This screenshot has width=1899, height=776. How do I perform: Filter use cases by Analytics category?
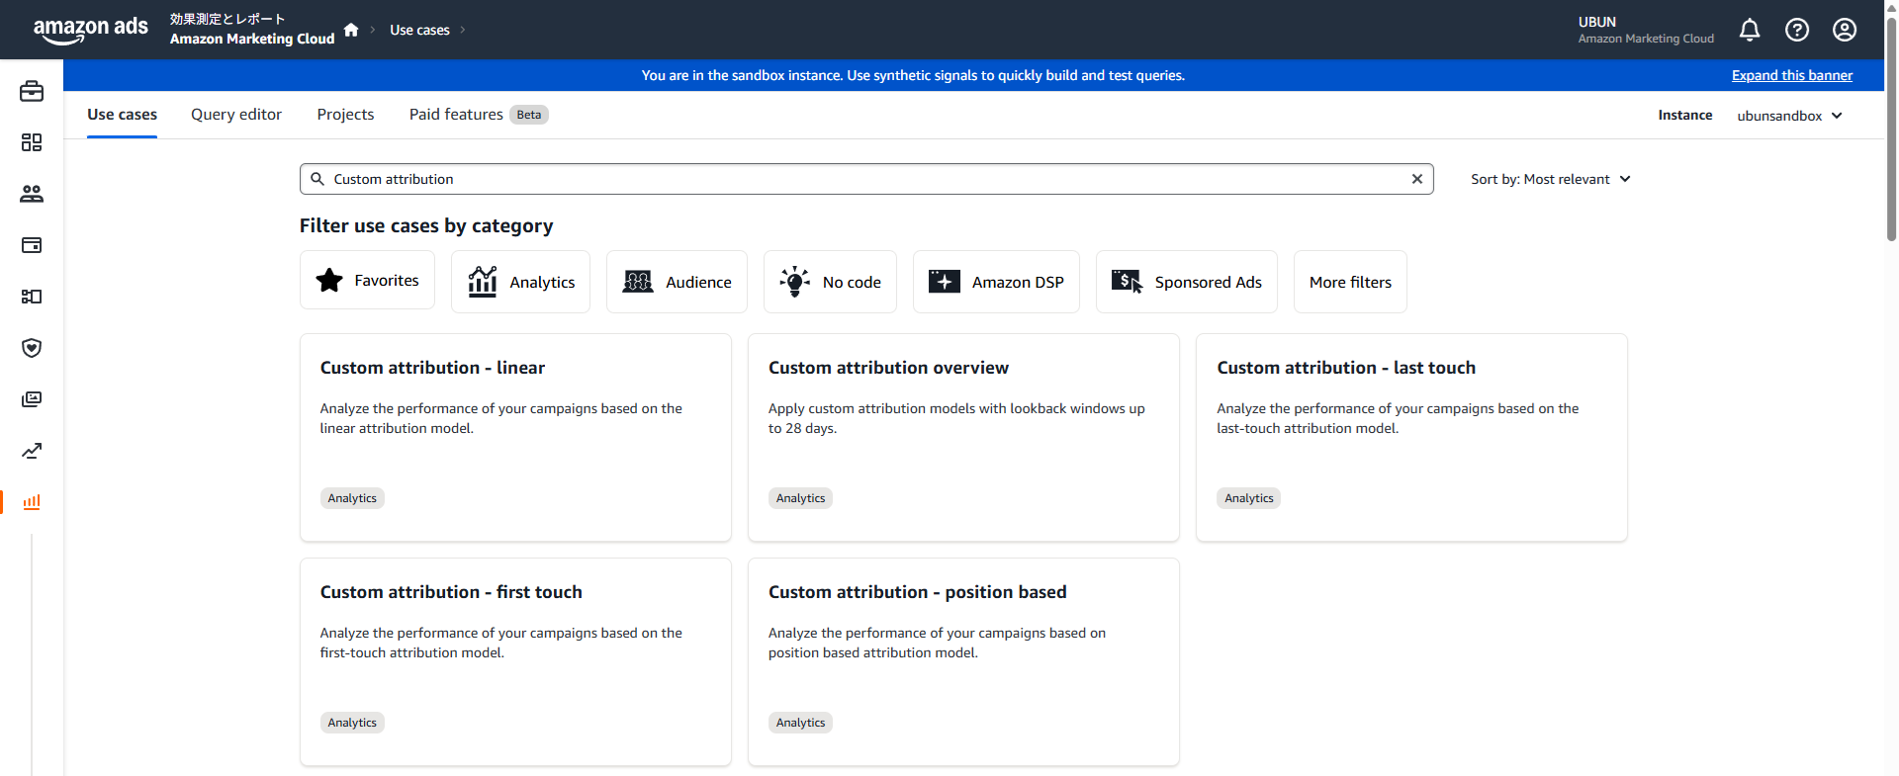(520, 282)
